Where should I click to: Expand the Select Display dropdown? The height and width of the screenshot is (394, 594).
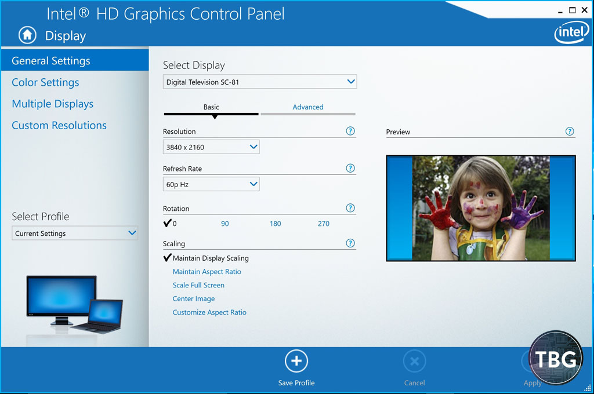coord(260,82)
